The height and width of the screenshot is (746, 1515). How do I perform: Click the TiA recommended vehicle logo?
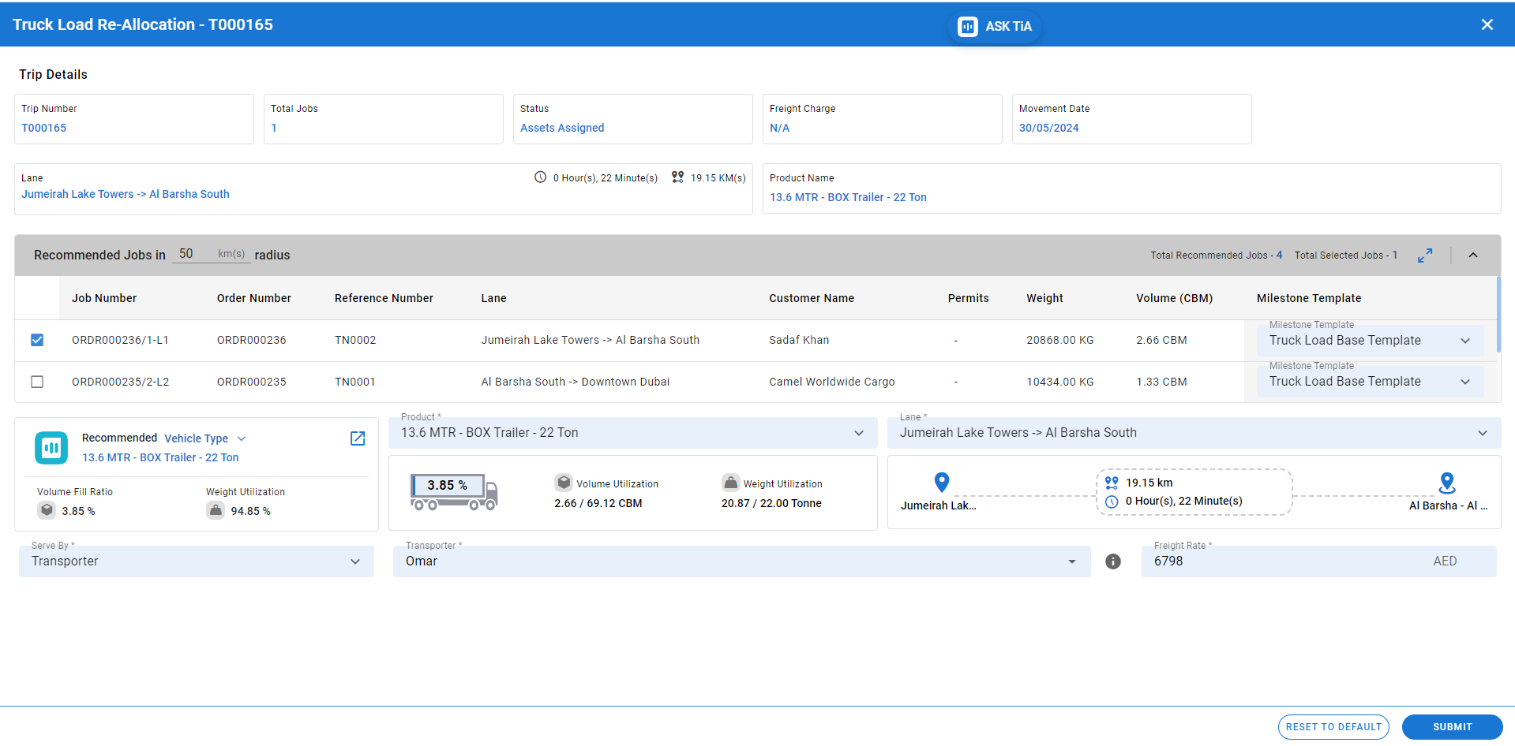click(x=51, y=448)
